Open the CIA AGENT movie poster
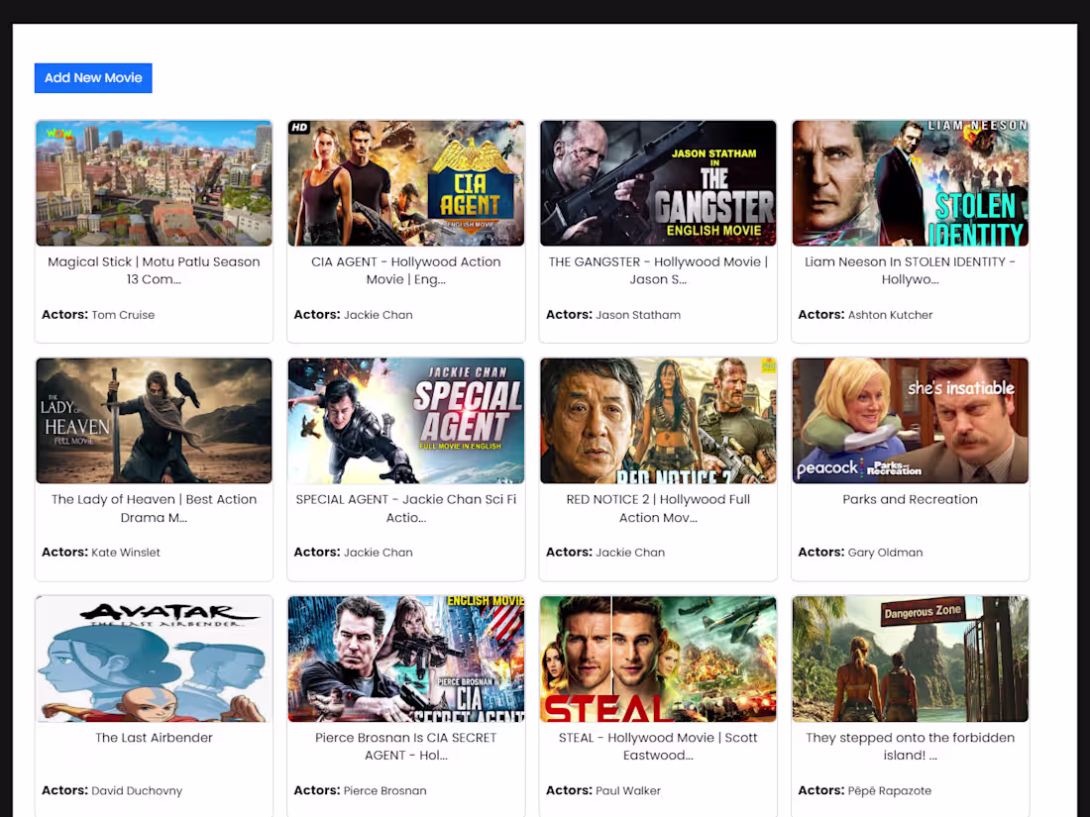Screen dimensions: 1090x817 pyautogui.click(x=405, y=182)
